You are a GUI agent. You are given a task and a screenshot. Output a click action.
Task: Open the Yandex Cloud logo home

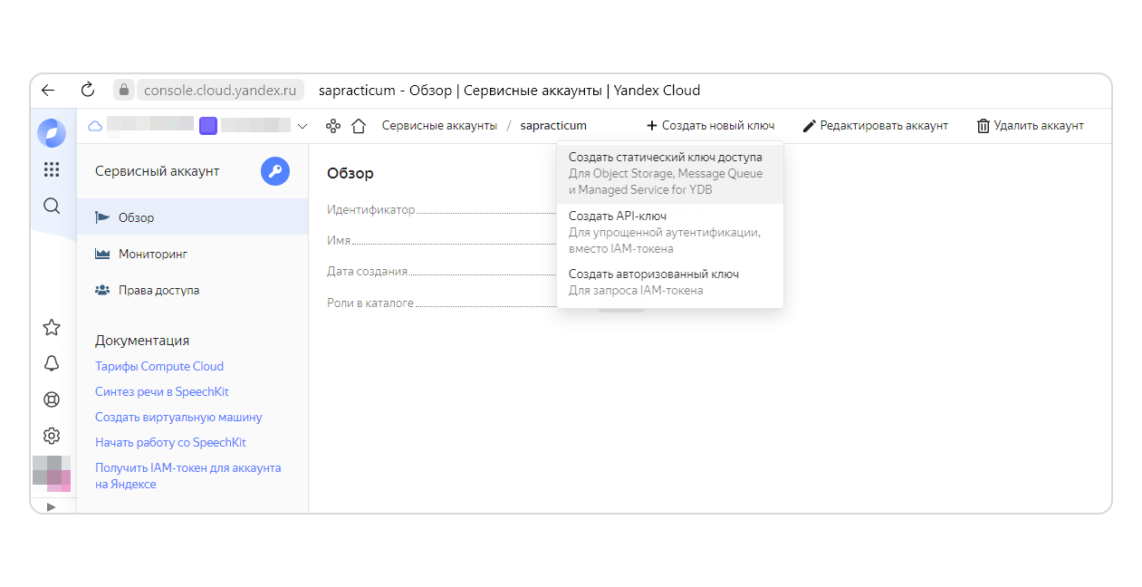tap(52, 133)
